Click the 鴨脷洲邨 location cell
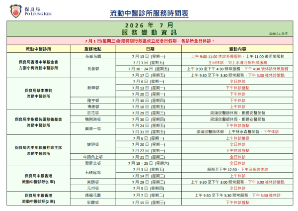Viewport: 298px width, 211px height. click(93, 119)
